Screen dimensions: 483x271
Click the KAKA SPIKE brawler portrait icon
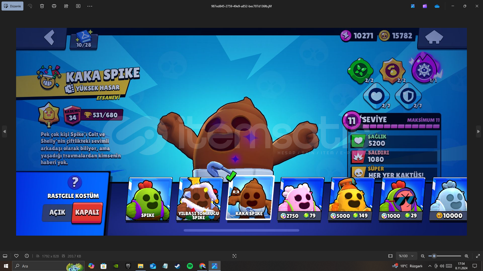coord(49,78)
